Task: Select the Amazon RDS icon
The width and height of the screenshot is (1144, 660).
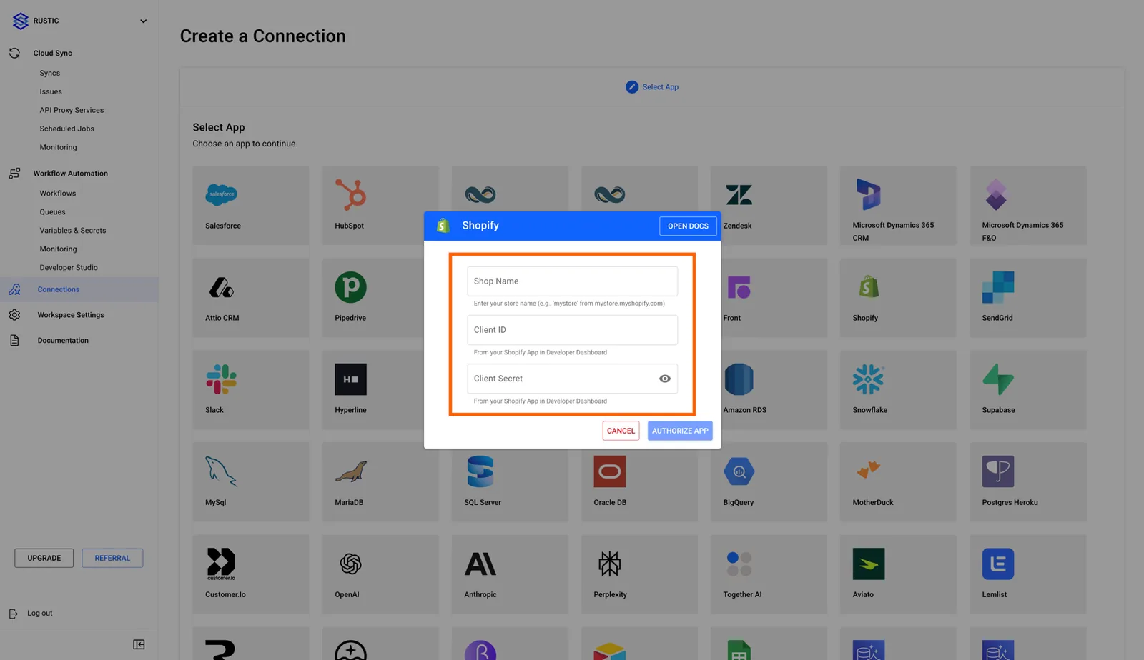Action: pos(739,379)
